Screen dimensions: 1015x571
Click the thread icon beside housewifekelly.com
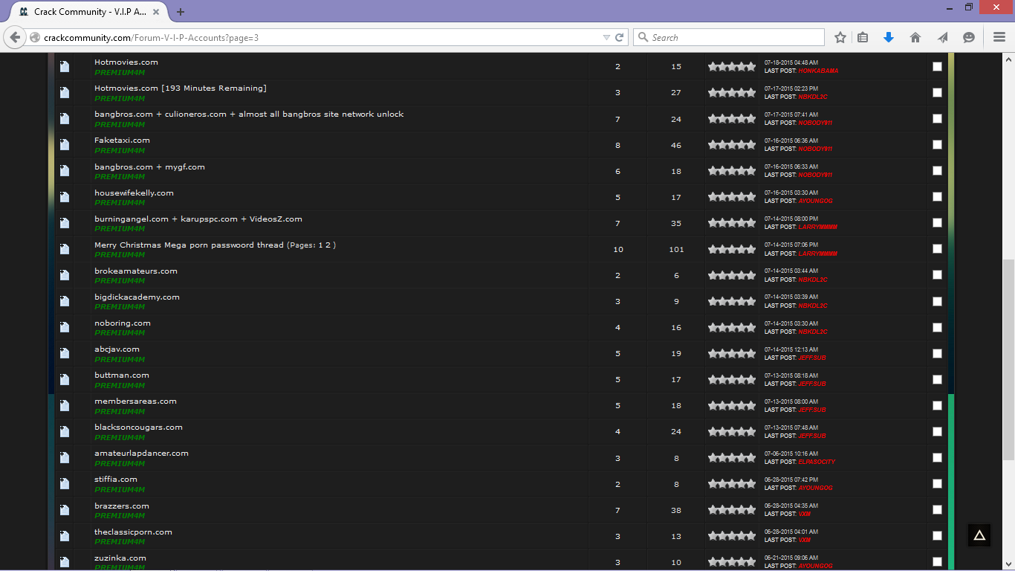pyautogui.click(x=65, y=197)
